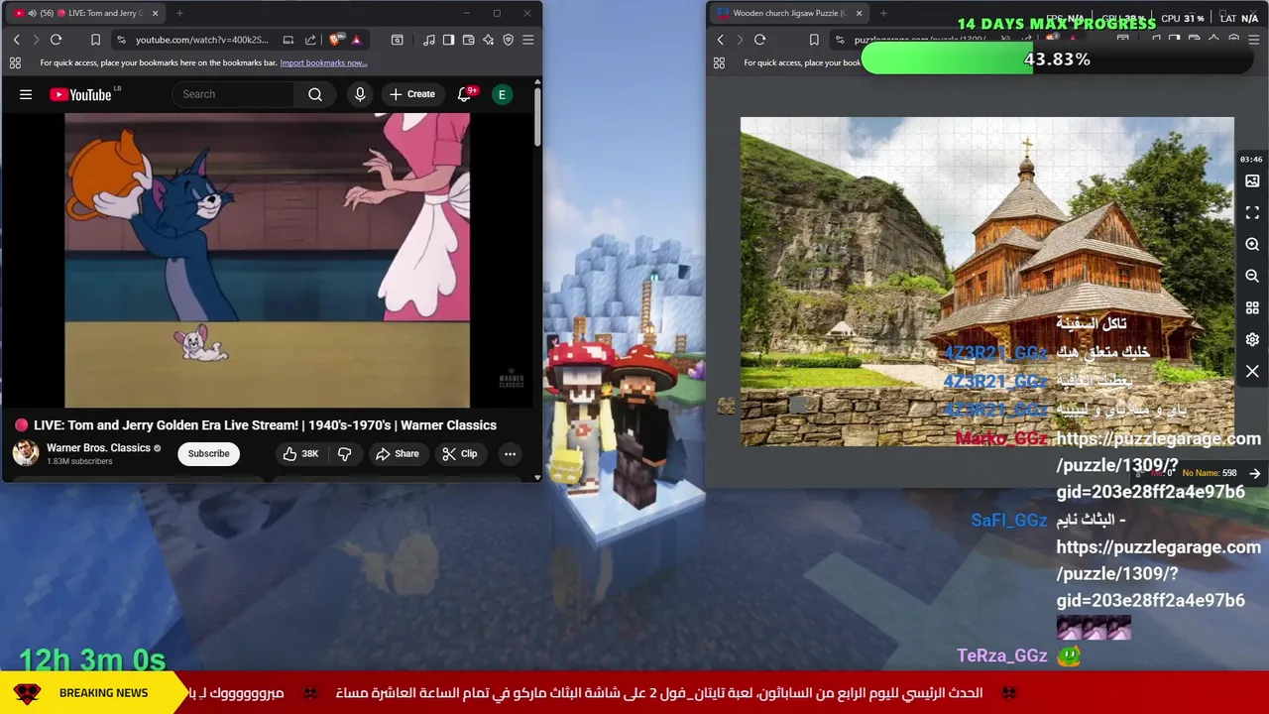Open the Brave main menu in YouTube window
The width and height of the screenshot is (1269, 714).
click(x=527, y=40)
